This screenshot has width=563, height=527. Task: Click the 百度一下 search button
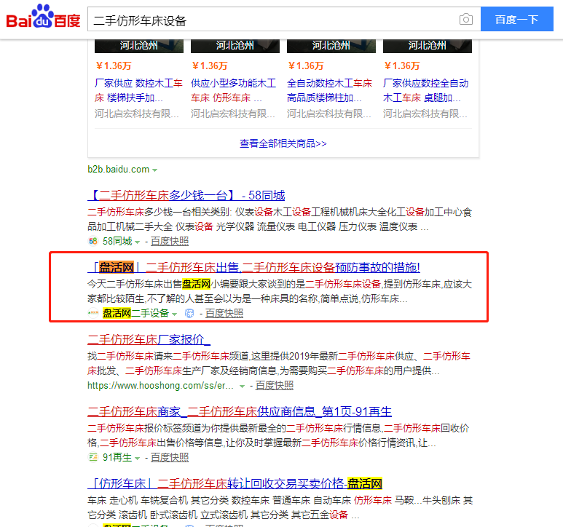tap(516, 19)
